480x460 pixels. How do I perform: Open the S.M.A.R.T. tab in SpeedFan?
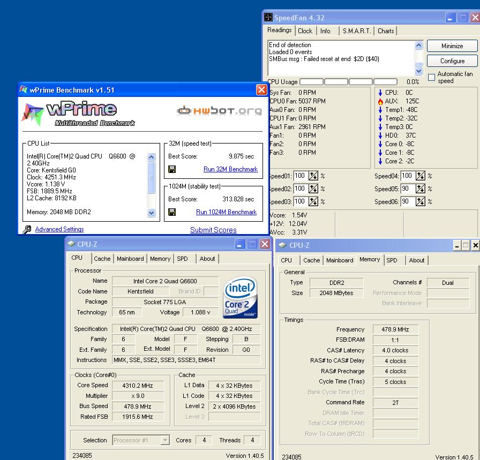(357, 31)
